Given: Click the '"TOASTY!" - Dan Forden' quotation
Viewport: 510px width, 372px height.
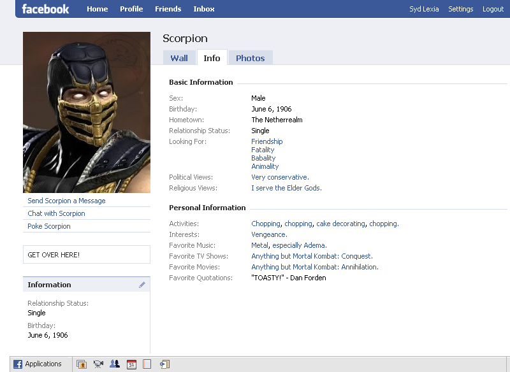Looking at the screenshot, I should pos(289,278).
